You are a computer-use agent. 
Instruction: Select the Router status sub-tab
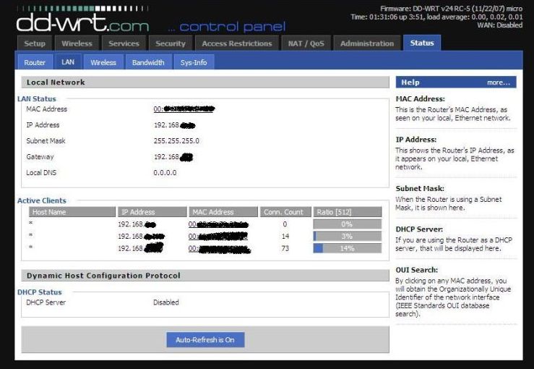(35, 62)
